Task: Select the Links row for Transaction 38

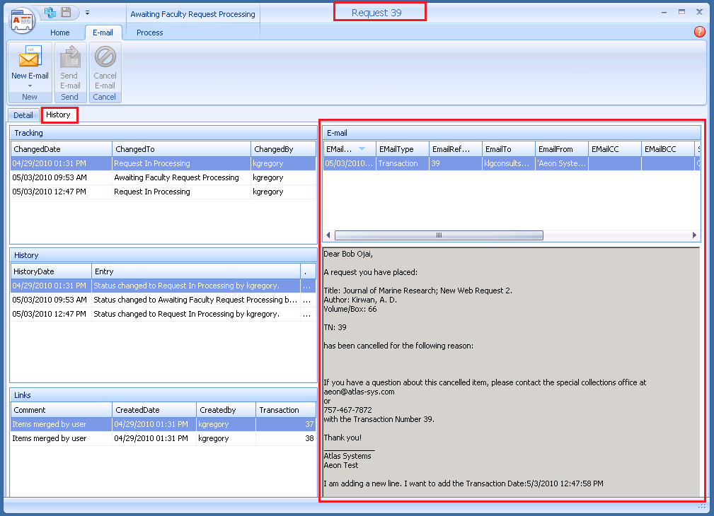Action: tap(163, 438)
